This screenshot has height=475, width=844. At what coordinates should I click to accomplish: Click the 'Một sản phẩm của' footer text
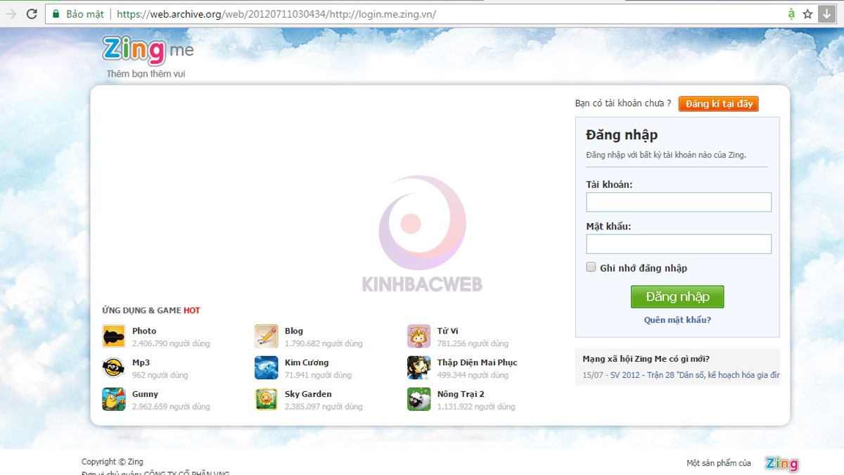tap(719, 463)
